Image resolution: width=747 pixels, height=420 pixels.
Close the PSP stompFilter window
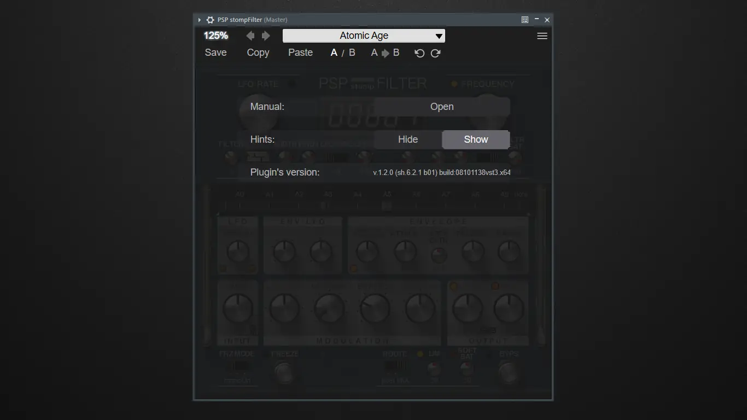coord(547,20)
